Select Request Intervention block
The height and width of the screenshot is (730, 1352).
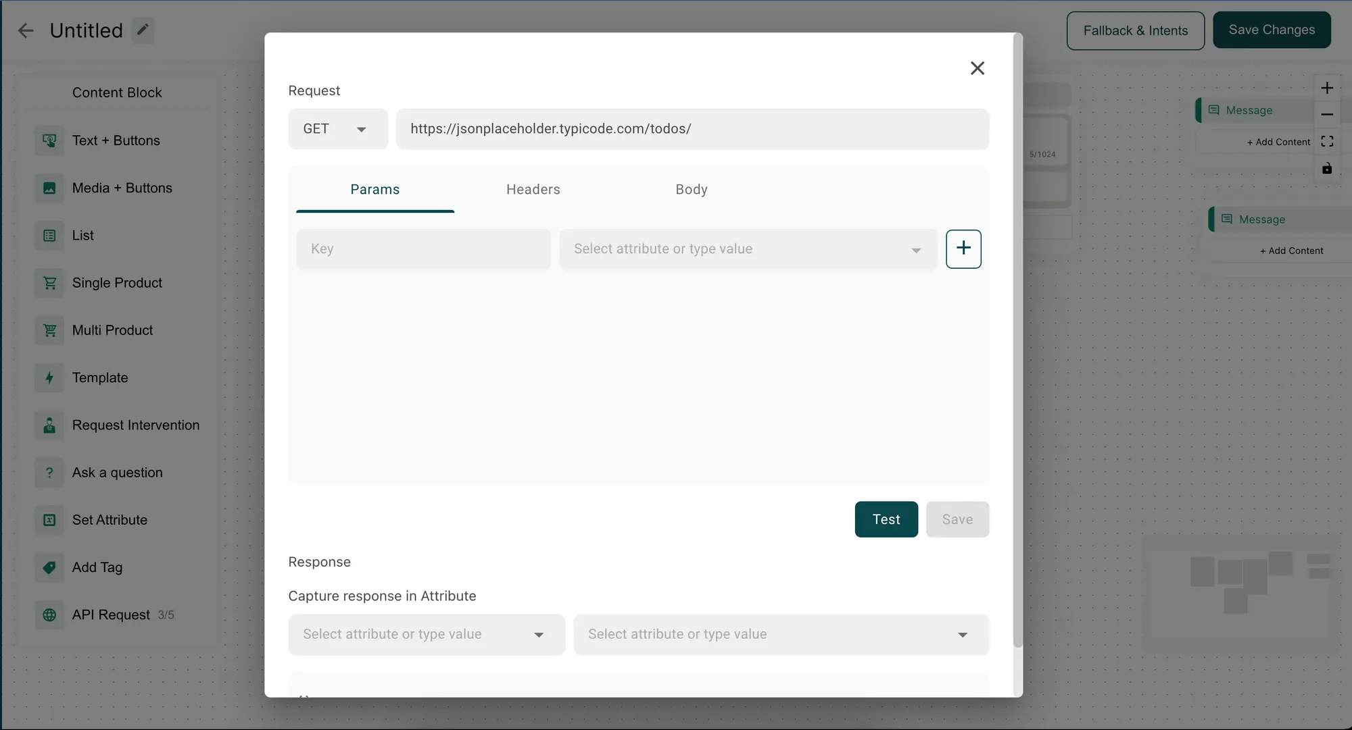coord(136,425)
